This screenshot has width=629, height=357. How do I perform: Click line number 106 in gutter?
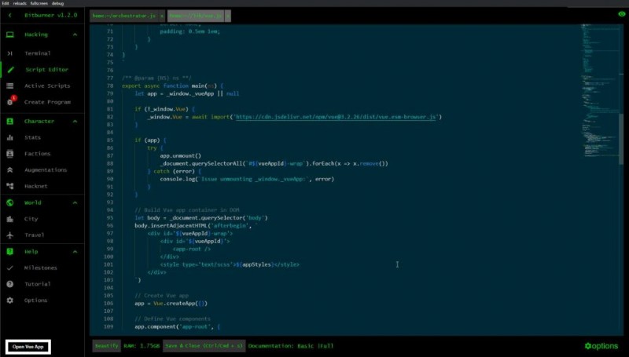109,304
